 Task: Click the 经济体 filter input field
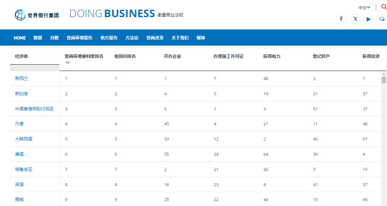point(34,68)
